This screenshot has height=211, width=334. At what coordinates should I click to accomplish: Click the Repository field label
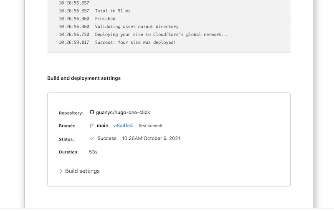tap(71, 113)
